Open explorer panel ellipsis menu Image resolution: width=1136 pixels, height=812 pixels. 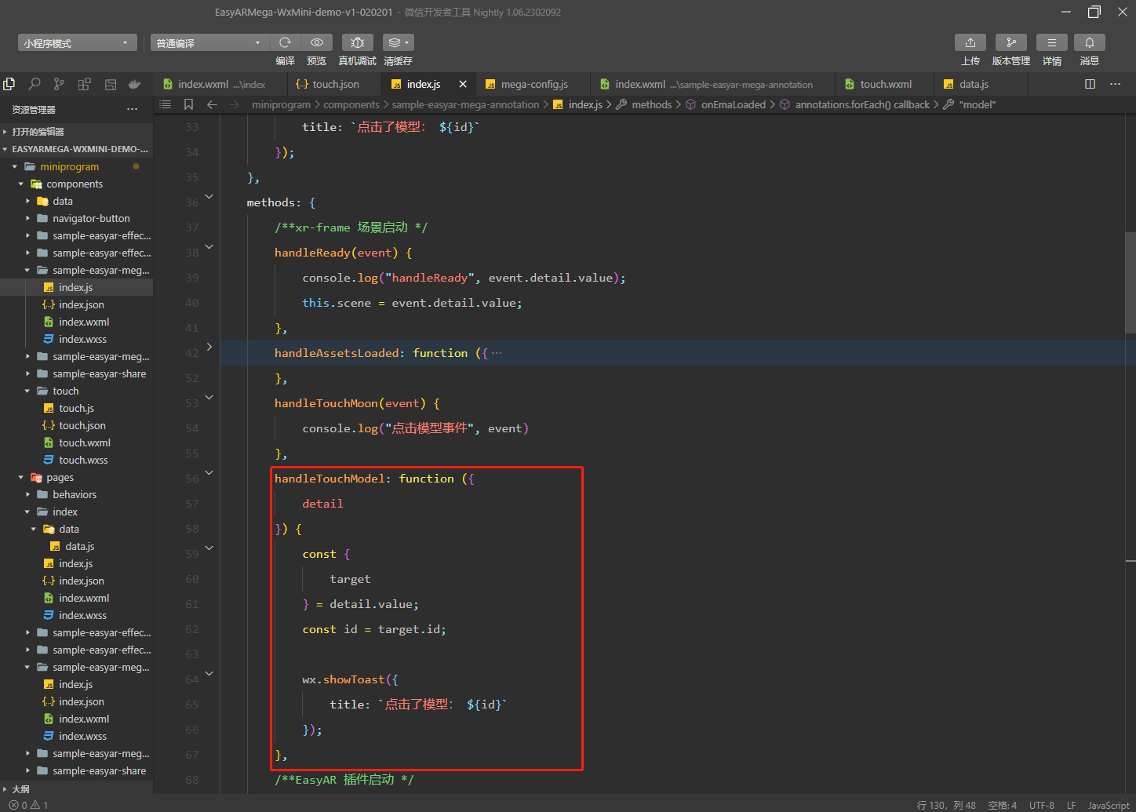tap(133, 109)
